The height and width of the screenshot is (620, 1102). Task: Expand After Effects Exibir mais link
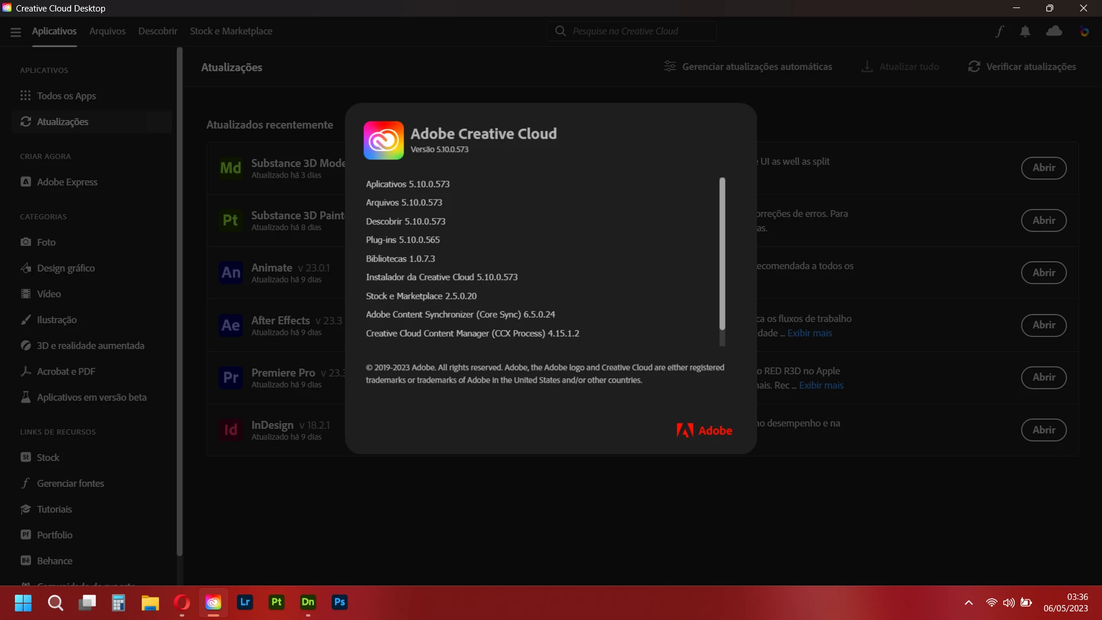click(809, 333)
